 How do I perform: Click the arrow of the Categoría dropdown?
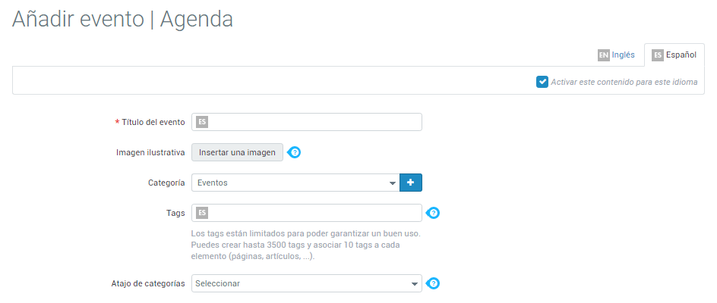coord(393,183)
